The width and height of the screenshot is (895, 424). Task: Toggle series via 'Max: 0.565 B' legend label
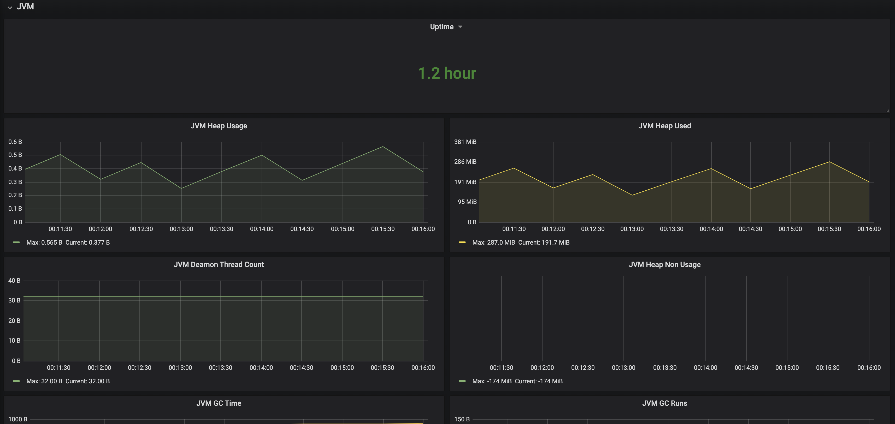tap(44, 243)
